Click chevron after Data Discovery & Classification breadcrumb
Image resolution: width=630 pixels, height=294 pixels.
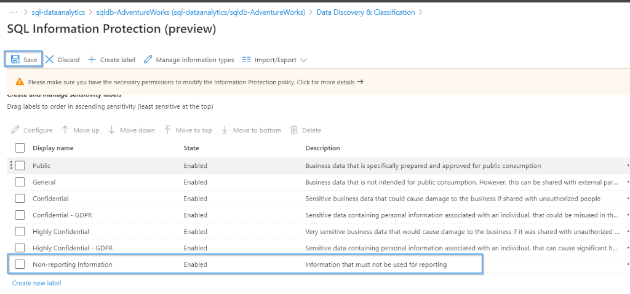pos(421,12)
